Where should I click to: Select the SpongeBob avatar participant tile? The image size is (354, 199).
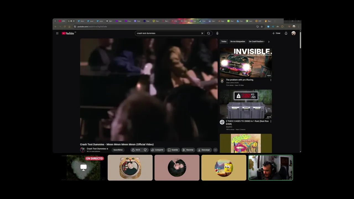224,167
